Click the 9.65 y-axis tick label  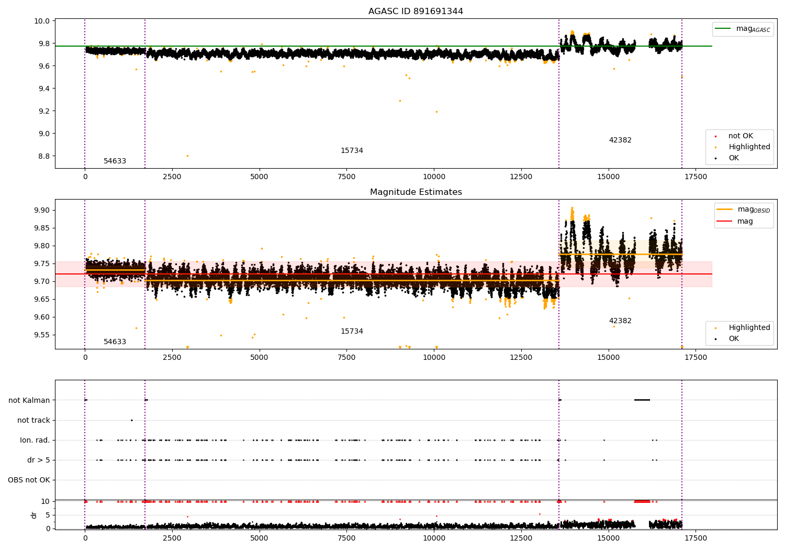43,299
